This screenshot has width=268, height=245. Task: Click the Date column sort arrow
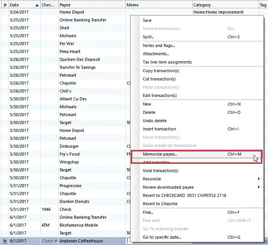pos(37,5)
